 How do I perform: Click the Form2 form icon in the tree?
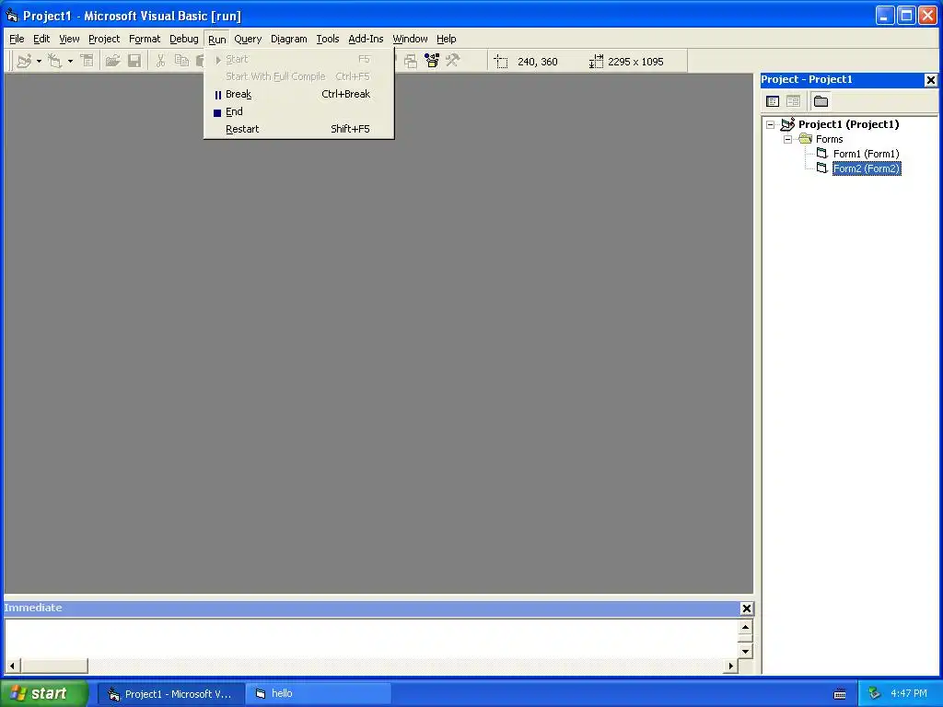click(822, 168)
